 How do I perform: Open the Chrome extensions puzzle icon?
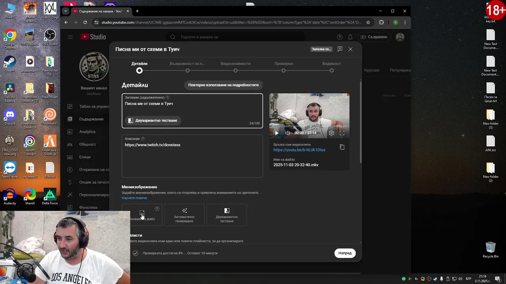point(381,22)
